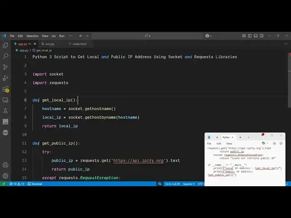Viewport: 291px width, 218px height.
Task: Close the app.py editor tab
Action: click(x=35, y=44)
